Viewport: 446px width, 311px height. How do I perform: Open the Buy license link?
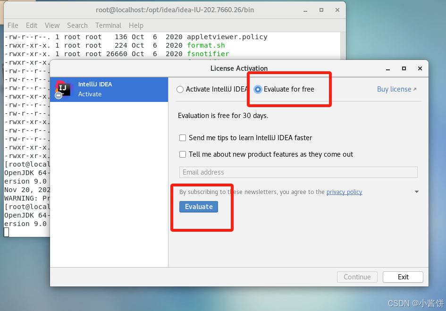click(397, 89)
